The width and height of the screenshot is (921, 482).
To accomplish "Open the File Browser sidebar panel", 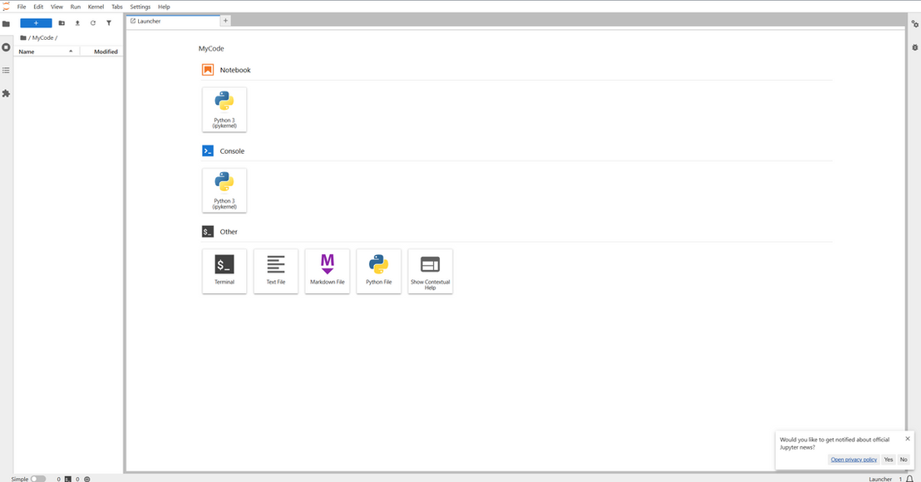I will 6,24.
